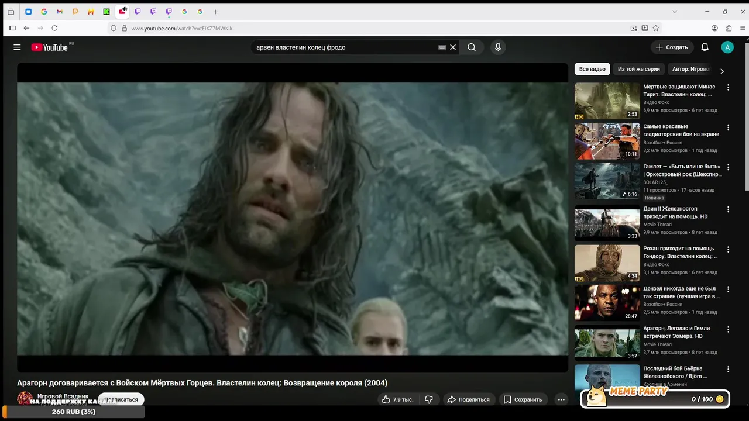Image resolution: width=749 pixels, height=421 pixels.
Task: Open the browser application menu
Action: pyautogui.click(x=743, y=28)
